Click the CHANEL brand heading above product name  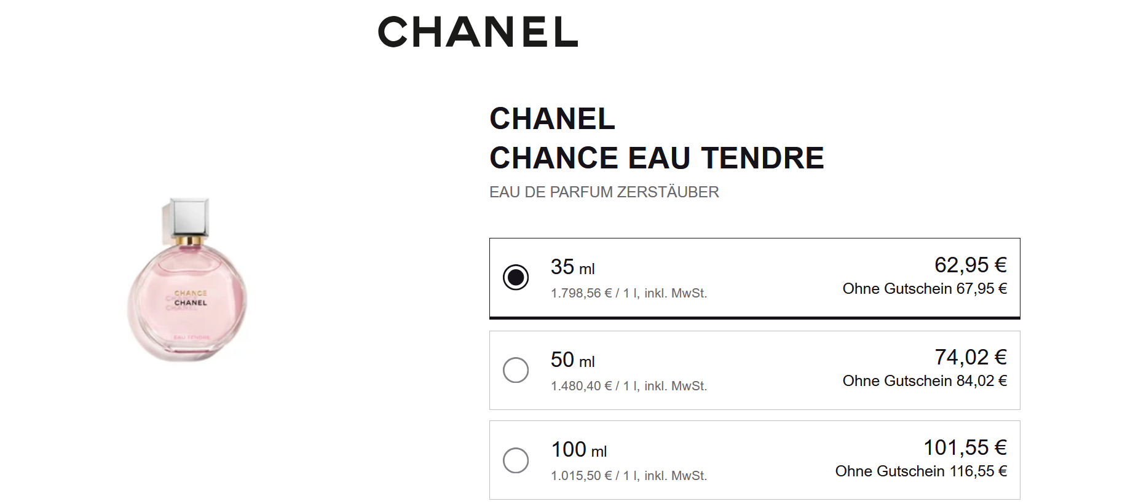coord(552,119)
